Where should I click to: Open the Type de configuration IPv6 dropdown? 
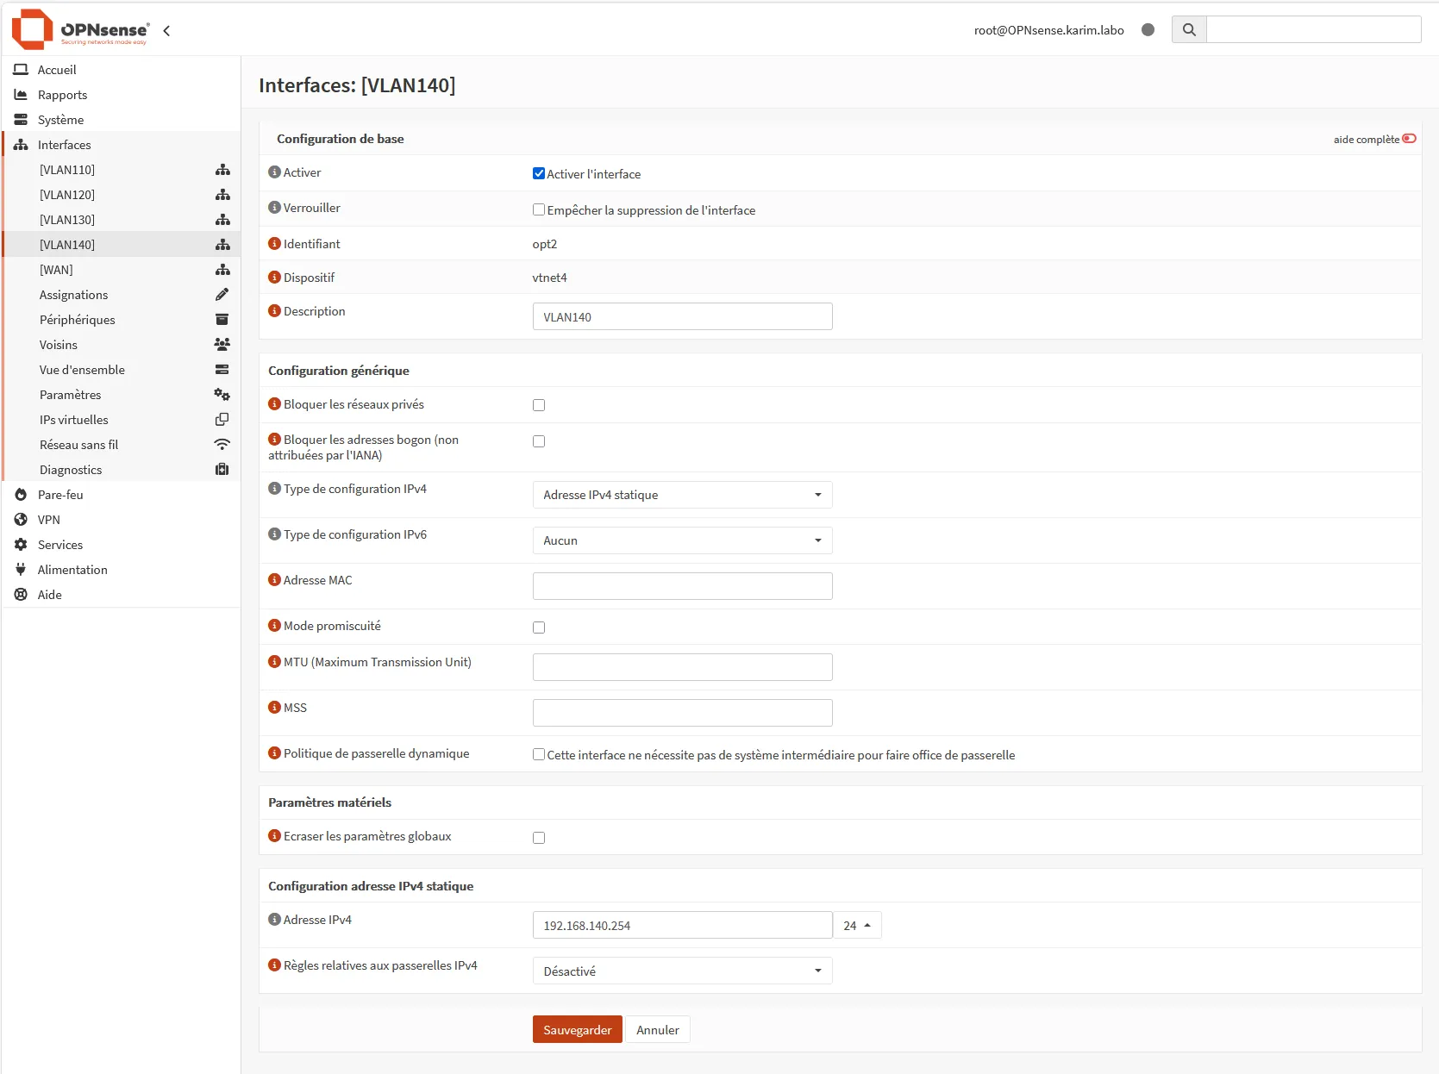click(682, 540)
